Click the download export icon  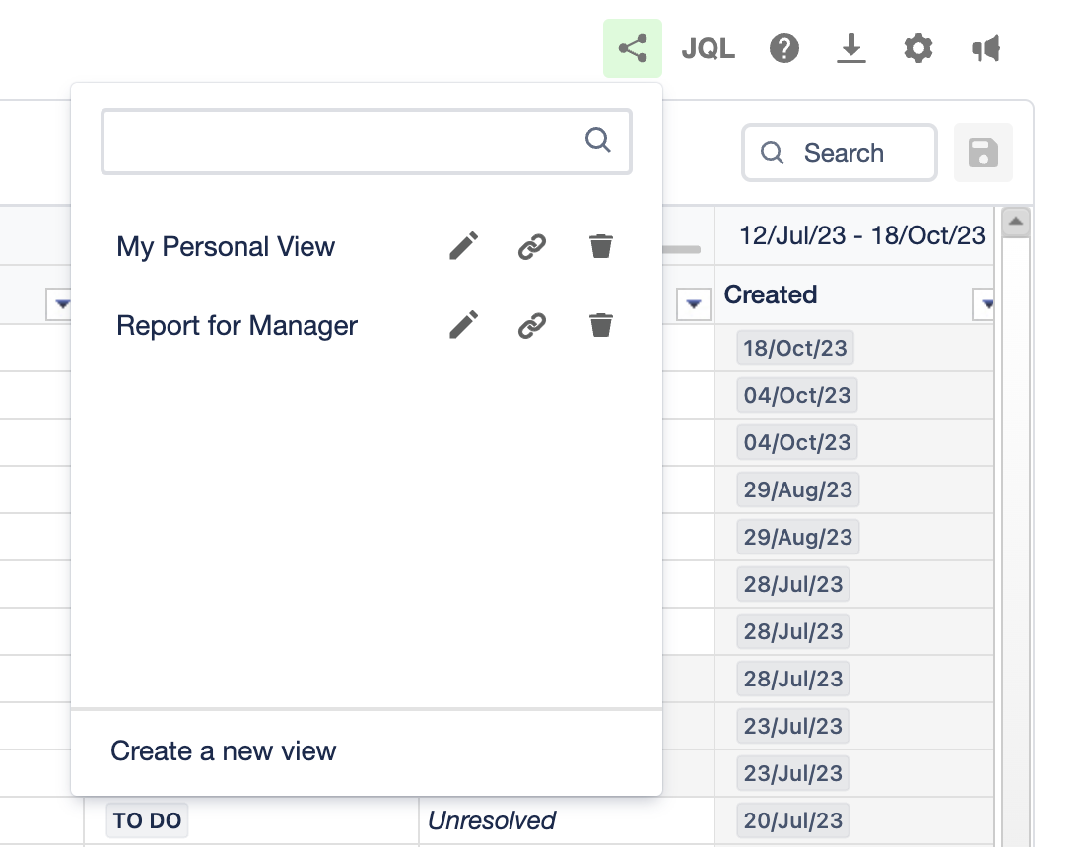click(850, 48)
